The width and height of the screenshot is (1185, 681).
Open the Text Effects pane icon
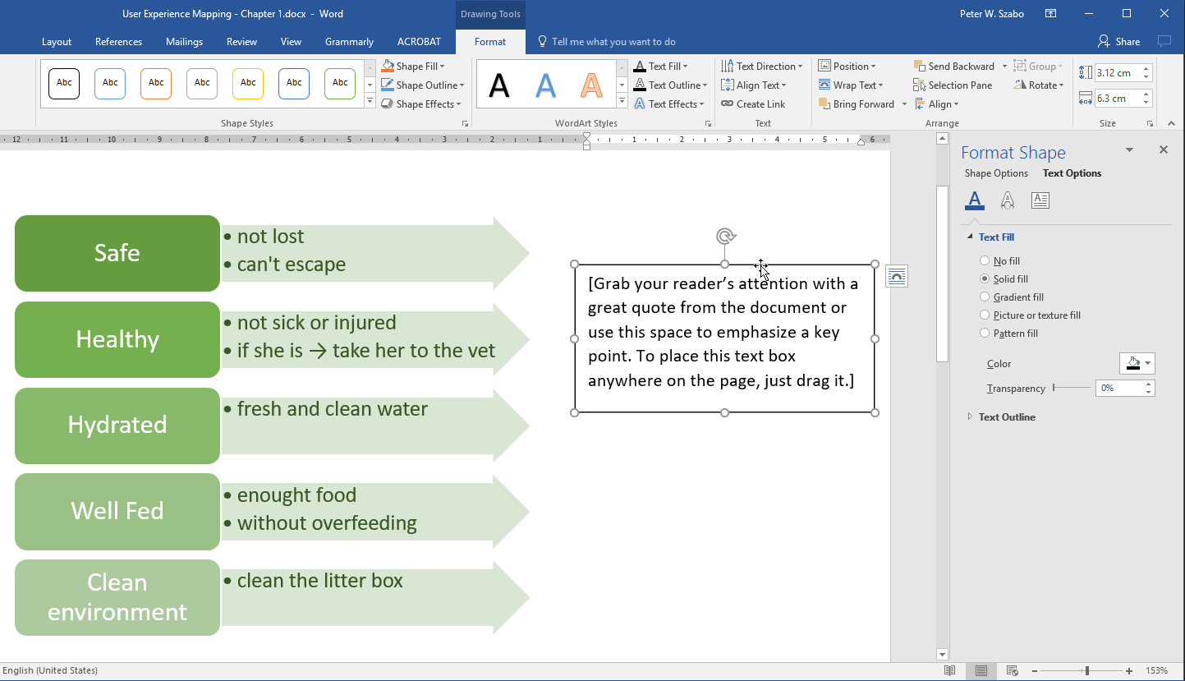[1008, 200]
